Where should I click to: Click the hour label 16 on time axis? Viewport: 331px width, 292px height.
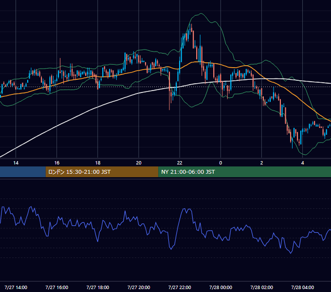coord(57,163)
